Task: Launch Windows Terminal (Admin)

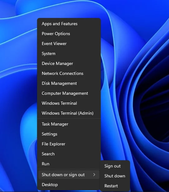Action: (x=69, y=113)
